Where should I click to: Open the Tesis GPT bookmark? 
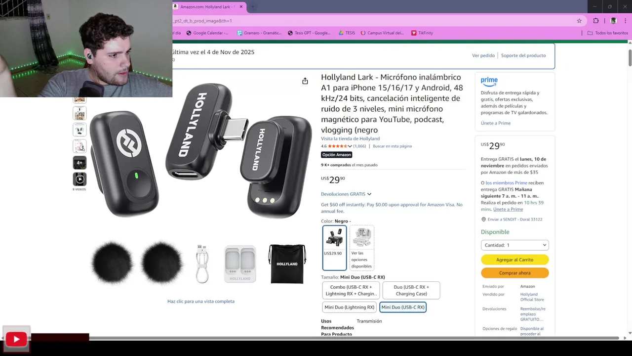coord(309,33)
